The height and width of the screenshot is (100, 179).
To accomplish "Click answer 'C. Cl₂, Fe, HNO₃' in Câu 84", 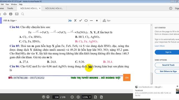I will (x=30, y=41).
